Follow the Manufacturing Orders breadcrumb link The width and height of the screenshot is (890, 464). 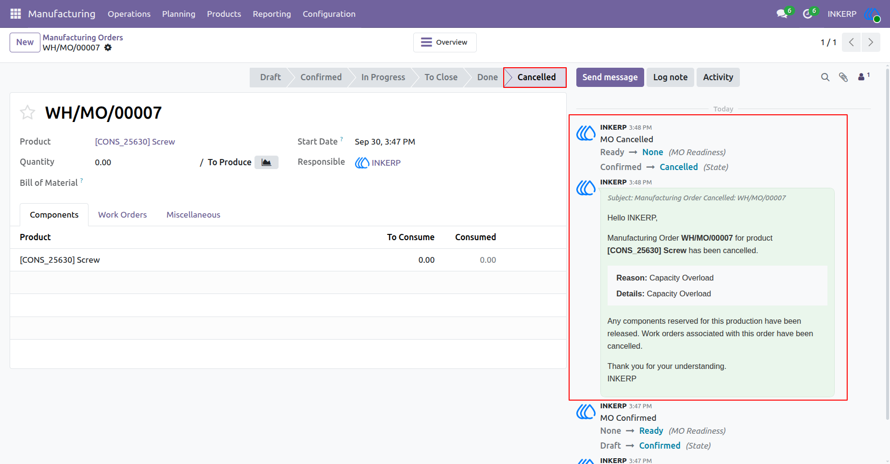pos(83,37)
